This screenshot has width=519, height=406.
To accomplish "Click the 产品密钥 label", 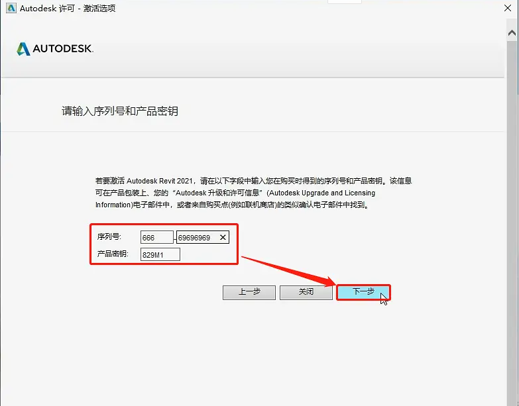I will 113,254.
